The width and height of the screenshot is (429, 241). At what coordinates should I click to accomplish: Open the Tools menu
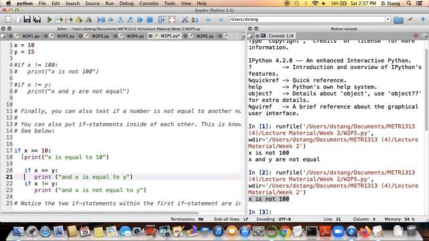click(170, 3)
